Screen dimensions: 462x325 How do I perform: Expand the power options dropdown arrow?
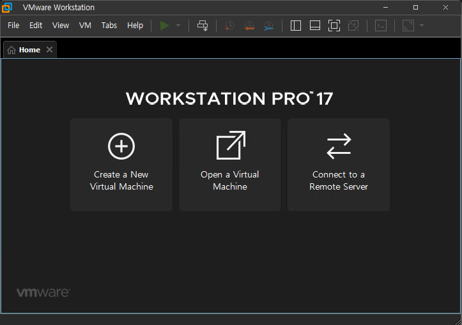[x=178, y=26]
